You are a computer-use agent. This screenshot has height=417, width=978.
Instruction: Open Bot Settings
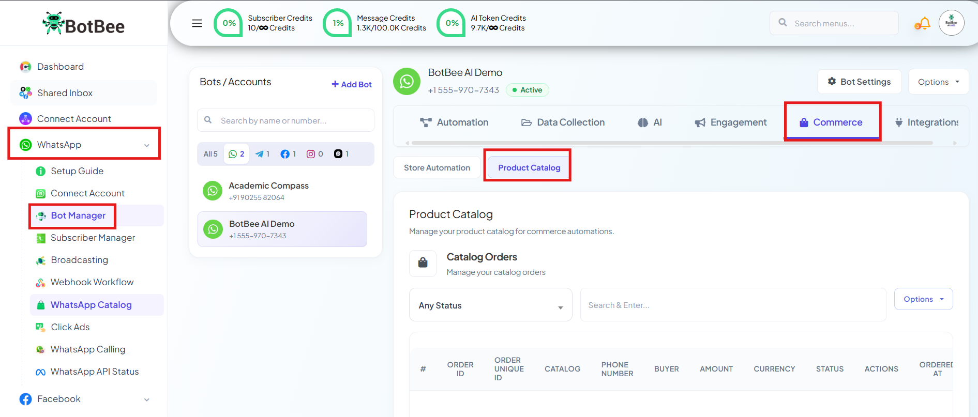(x=859, y=82)
